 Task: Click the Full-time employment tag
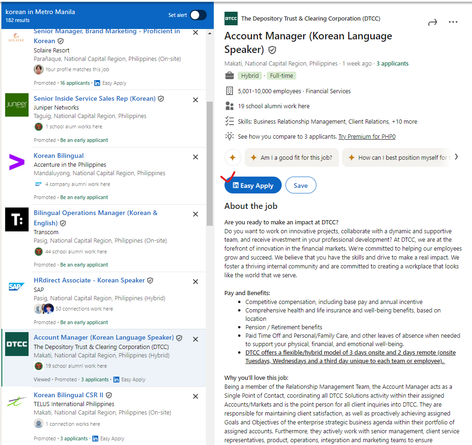tap(281, 75)
